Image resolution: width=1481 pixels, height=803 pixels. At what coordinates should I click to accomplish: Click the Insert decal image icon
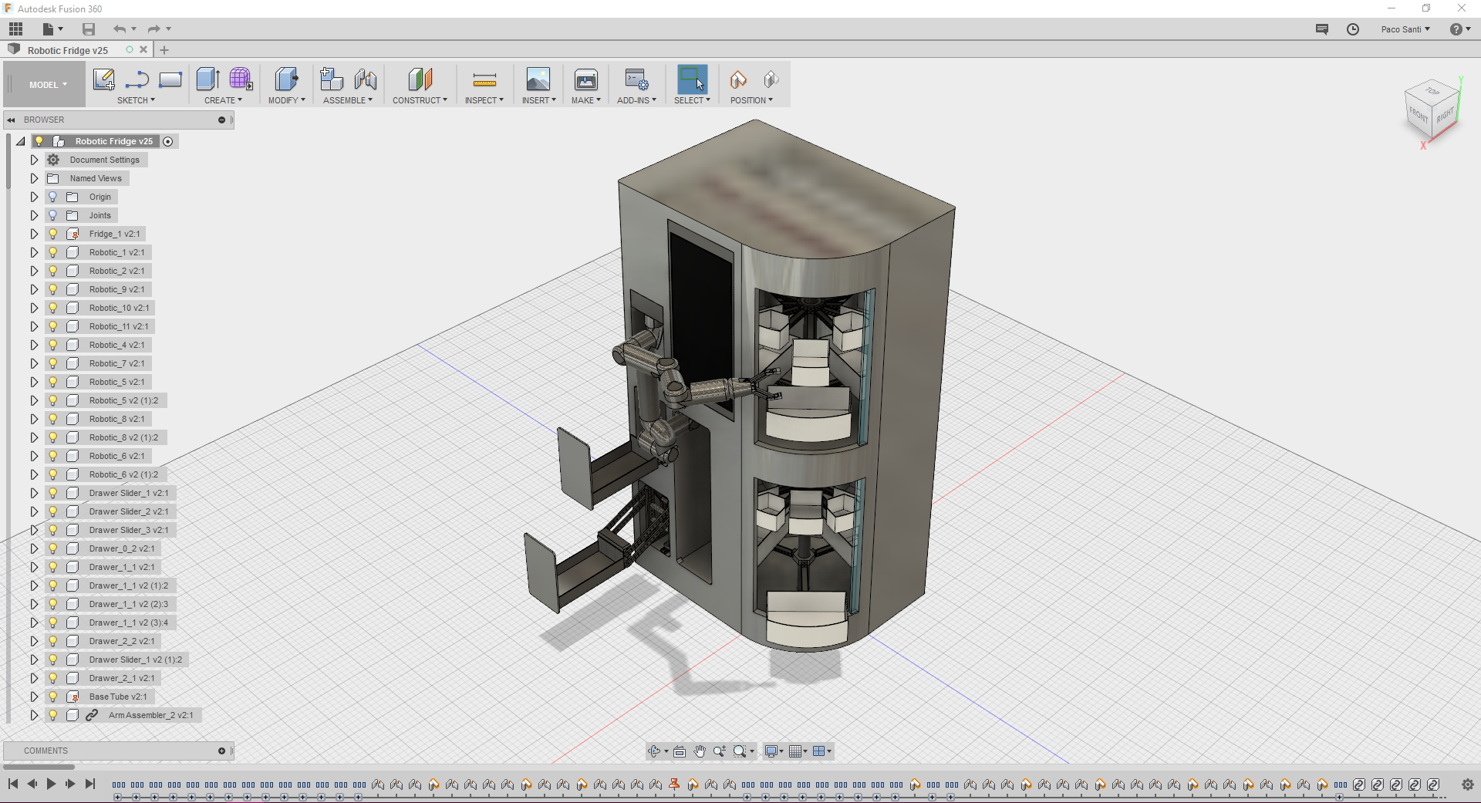tap(538, 79)
